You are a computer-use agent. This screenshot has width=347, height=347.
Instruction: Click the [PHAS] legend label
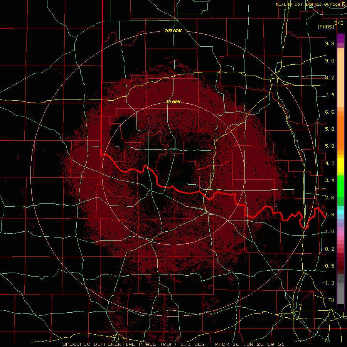[x=326, y=27]
